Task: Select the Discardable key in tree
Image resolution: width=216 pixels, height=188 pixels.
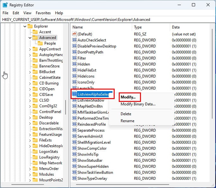Action: click(49, 123)
